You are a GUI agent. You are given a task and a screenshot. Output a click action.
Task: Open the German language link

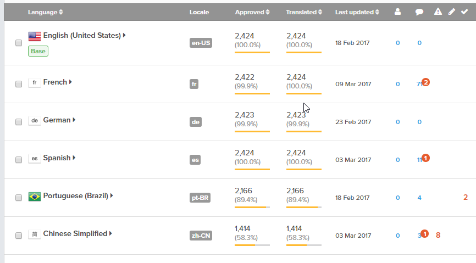(57, 120)
